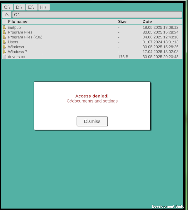Click the drivers.txt file icon
Image resolution: width=188 pixels, height=210 pixels.
pos(4,57)
